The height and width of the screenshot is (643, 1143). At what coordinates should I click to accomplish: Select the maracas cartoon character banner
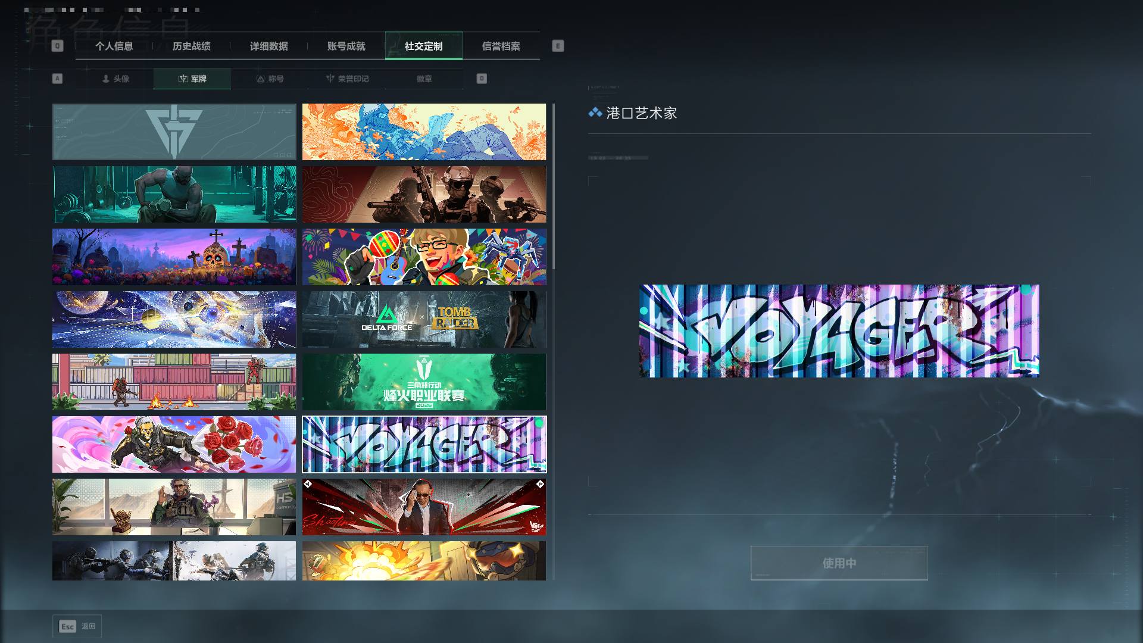424,257
